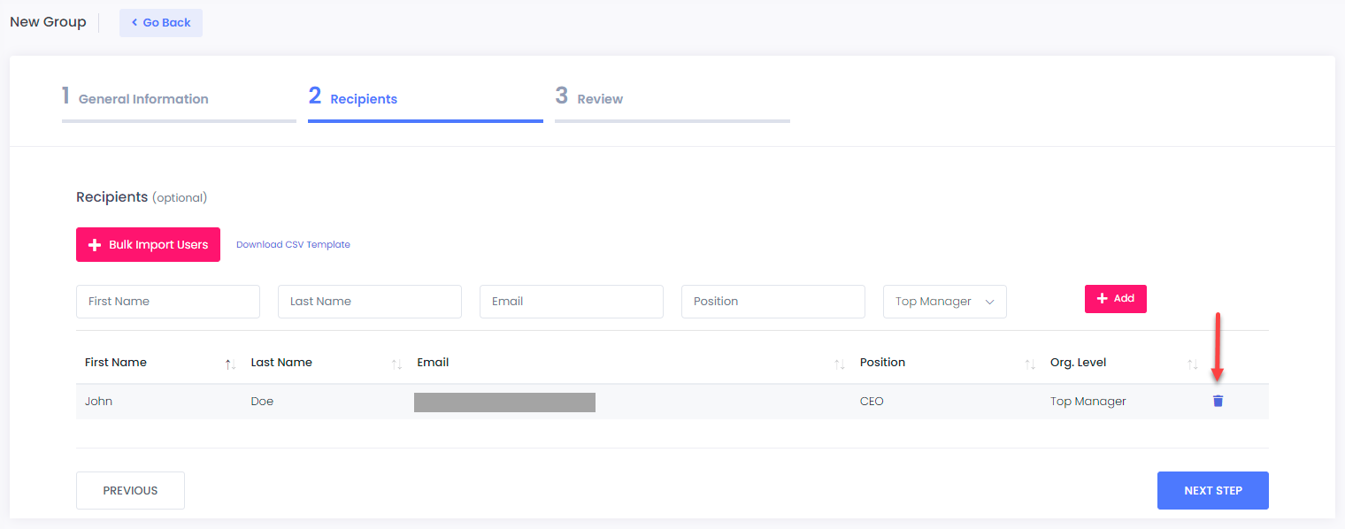Sort by Email column arrows
Screen dimensions: 1345x529
pos(839,364)
